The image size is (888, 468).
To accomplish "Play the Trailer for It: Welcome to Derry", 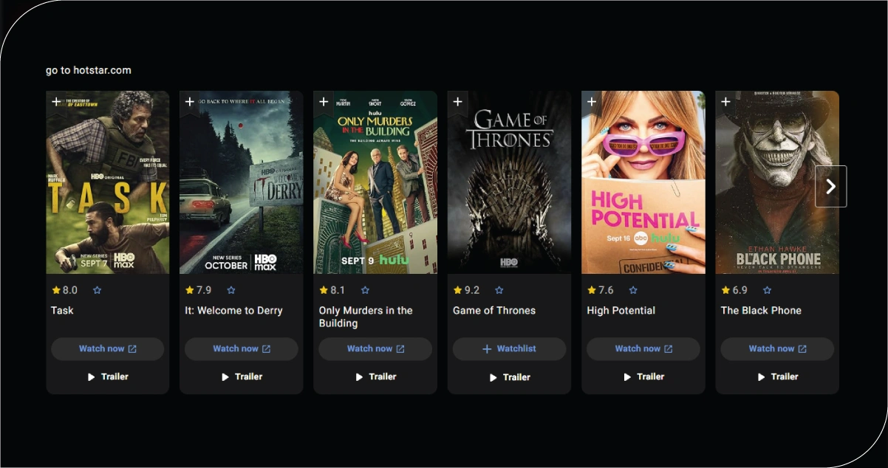I will click(242, 376).
